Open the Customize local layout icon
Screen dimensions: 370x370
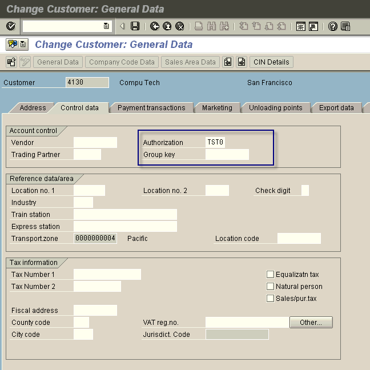point(345,26)
